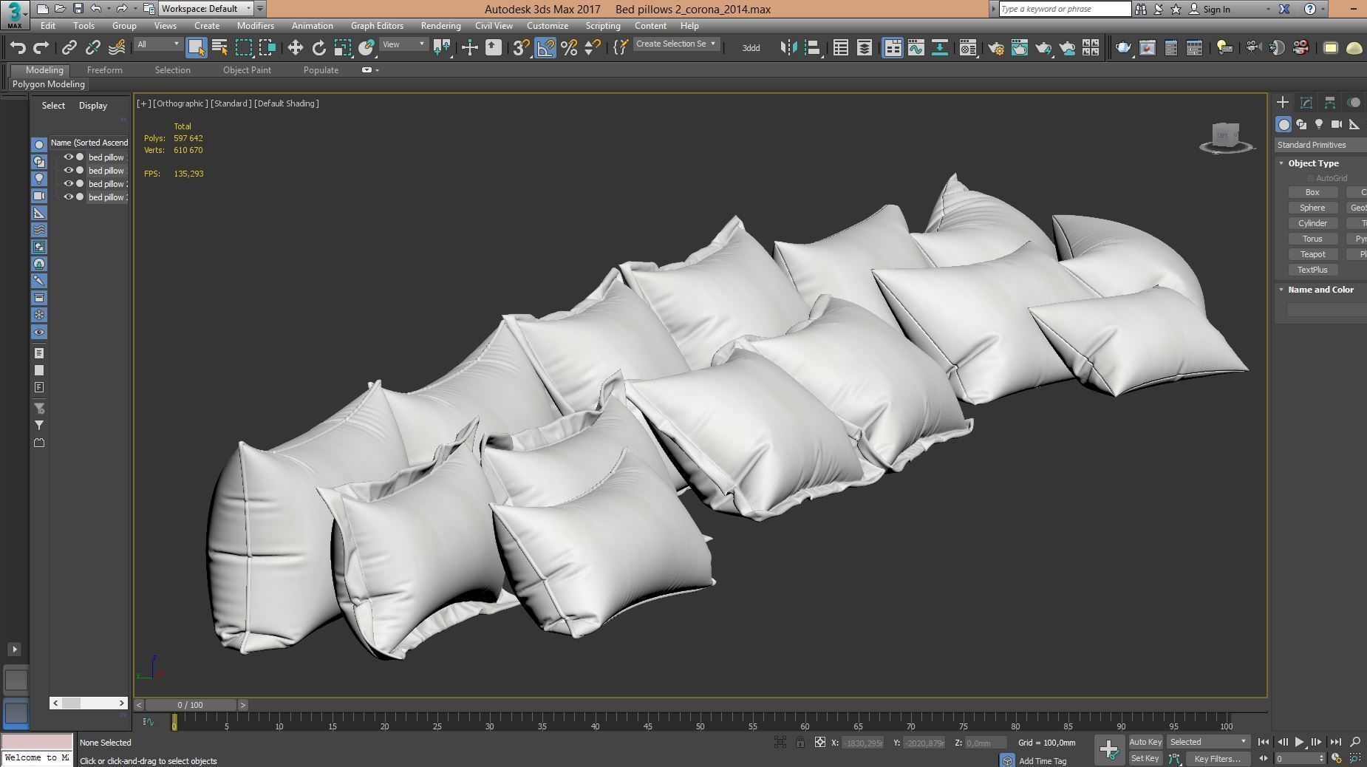Screen dimensions: 1367x767
Task: Toggle the Selection Lock
Action: 800,743
